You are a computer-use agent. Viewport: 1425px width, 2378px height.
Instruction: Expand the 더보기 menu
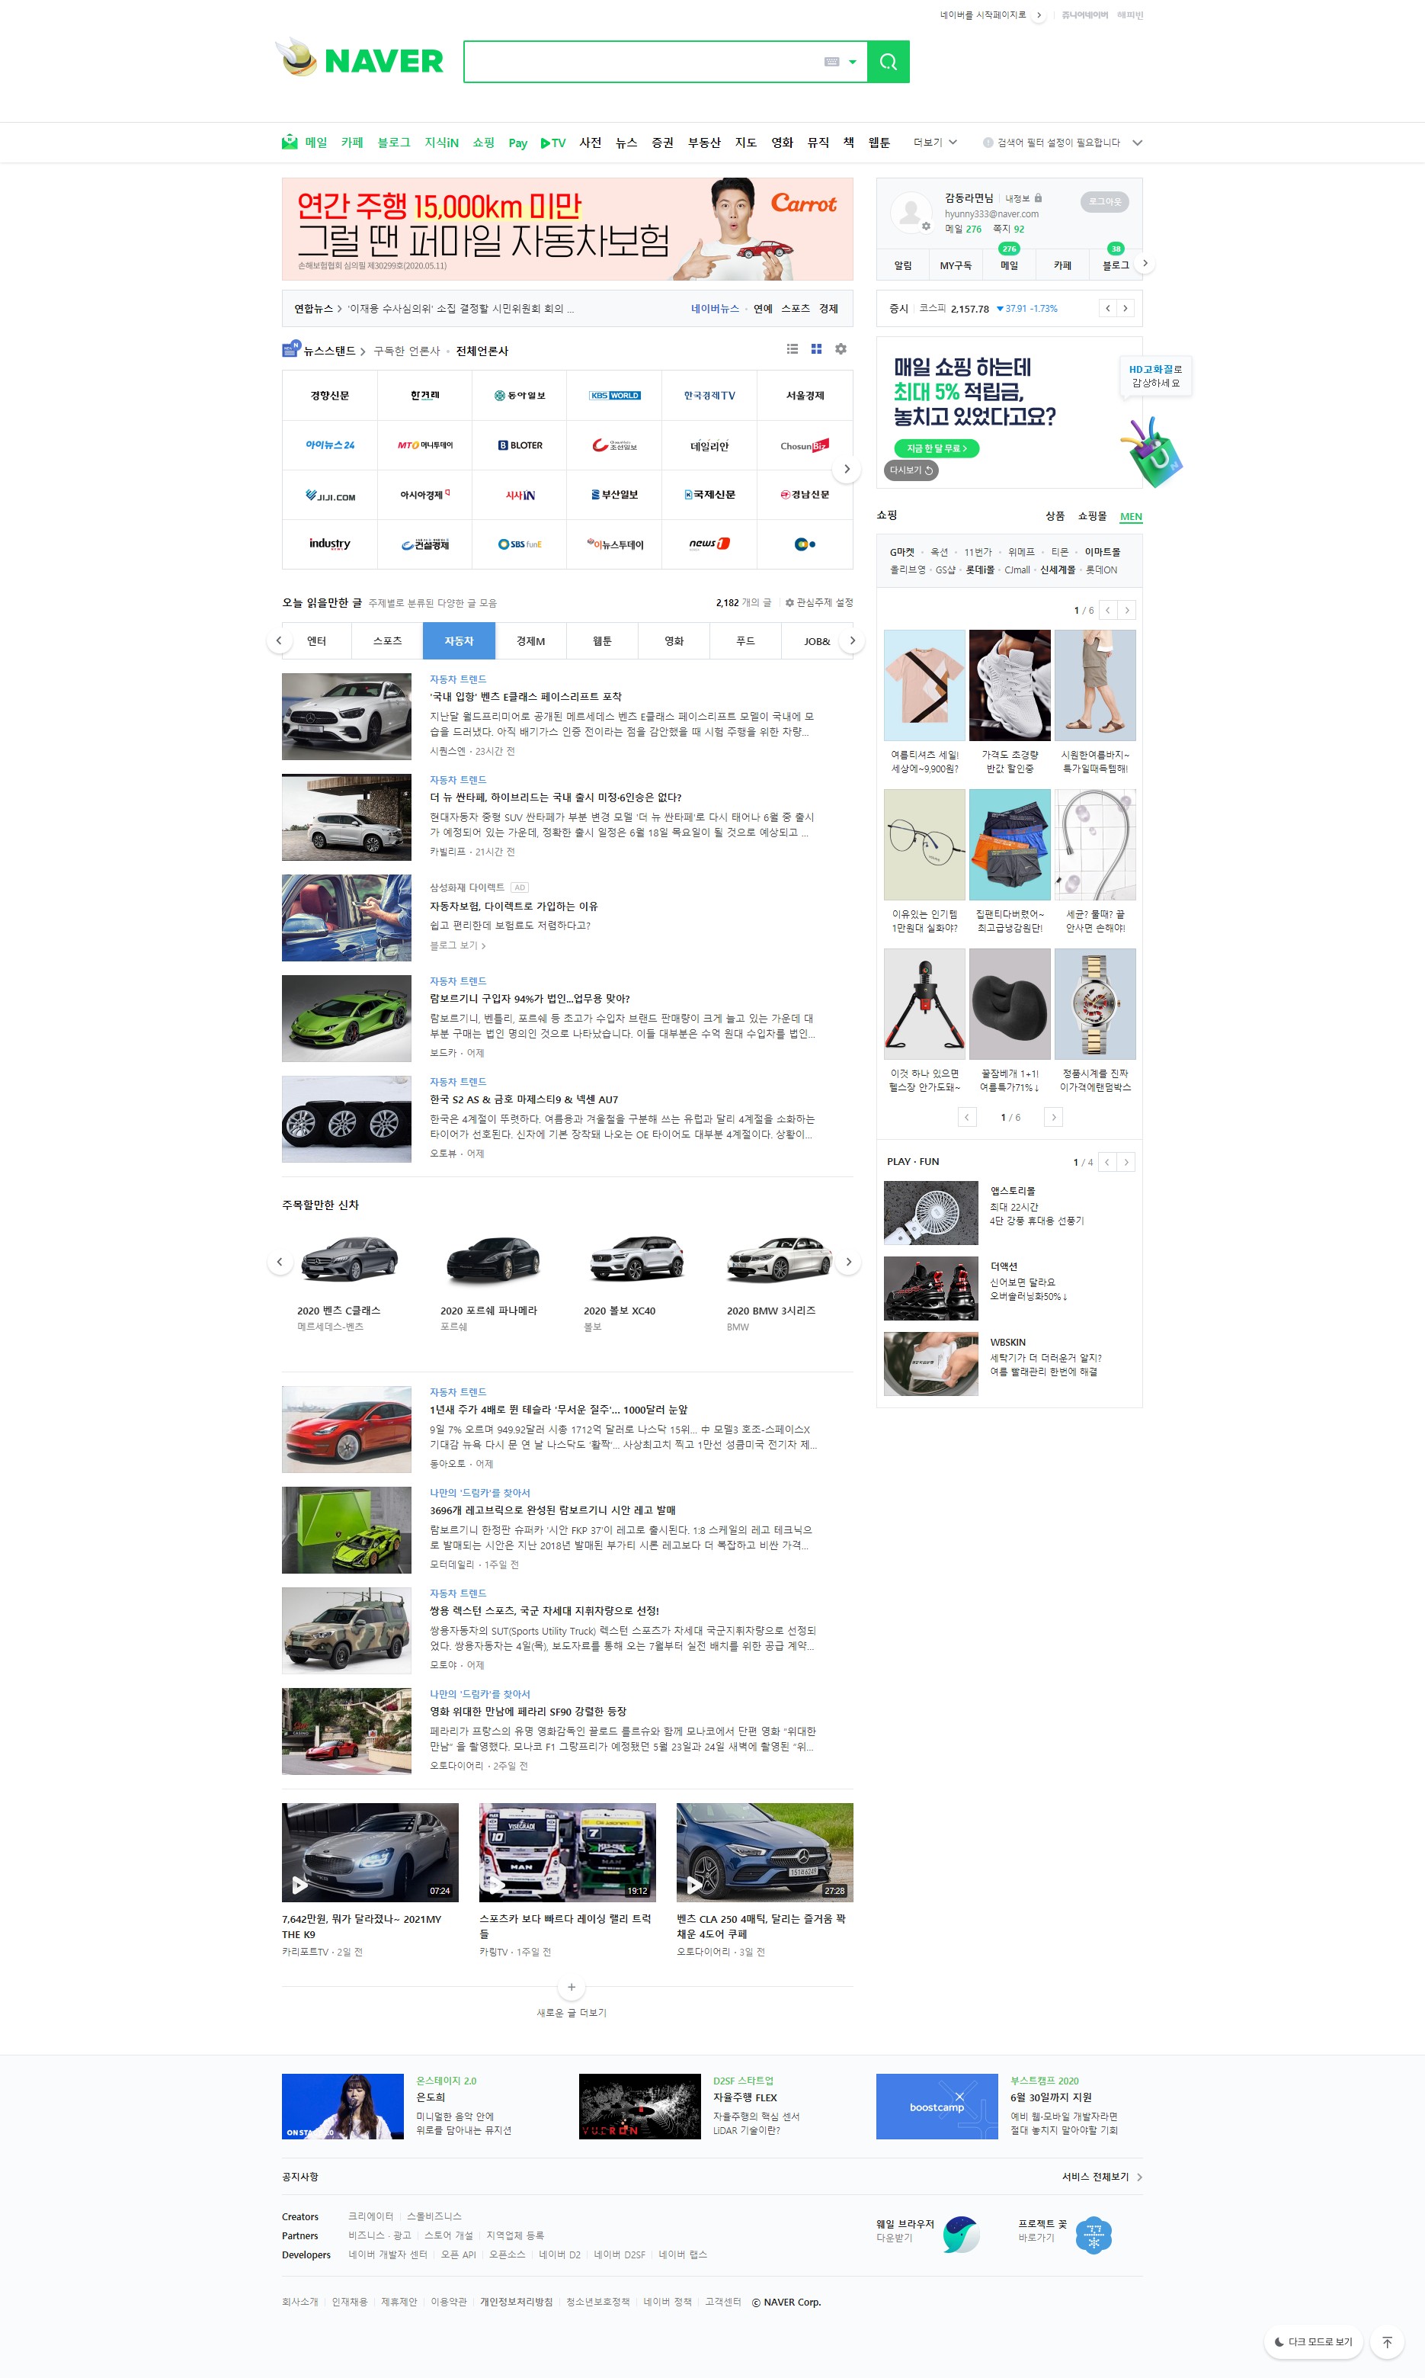934,142
